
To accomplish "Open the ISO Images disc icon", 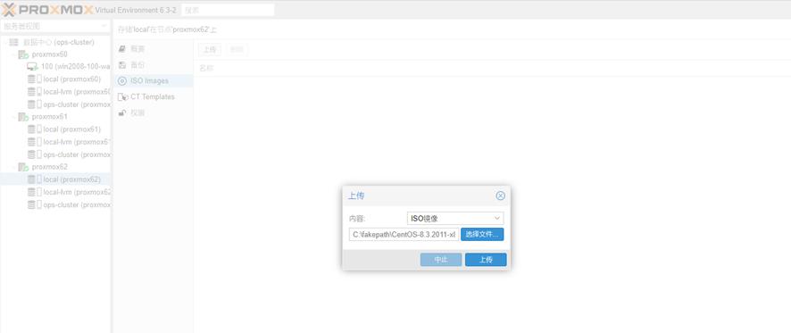I will pos(122,80).
